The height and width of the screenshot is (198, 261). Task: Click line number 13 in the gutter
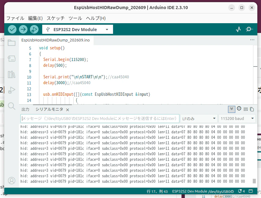click(29, 95)
